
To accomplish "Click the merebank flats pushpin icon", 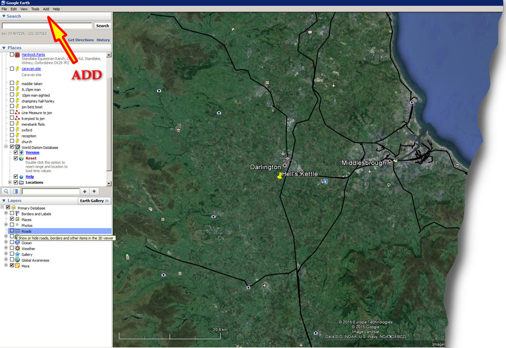I will point(17,124).
